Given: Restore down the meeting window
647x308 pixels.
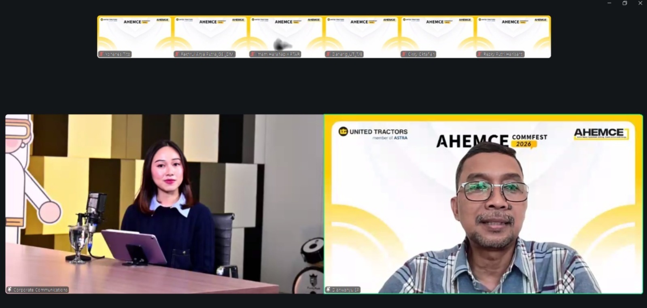Looking at the screenshot, I should tap(625, 3).
